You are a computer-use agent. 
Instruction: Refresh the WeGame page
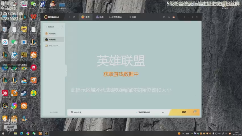click(x=74, y=17)
